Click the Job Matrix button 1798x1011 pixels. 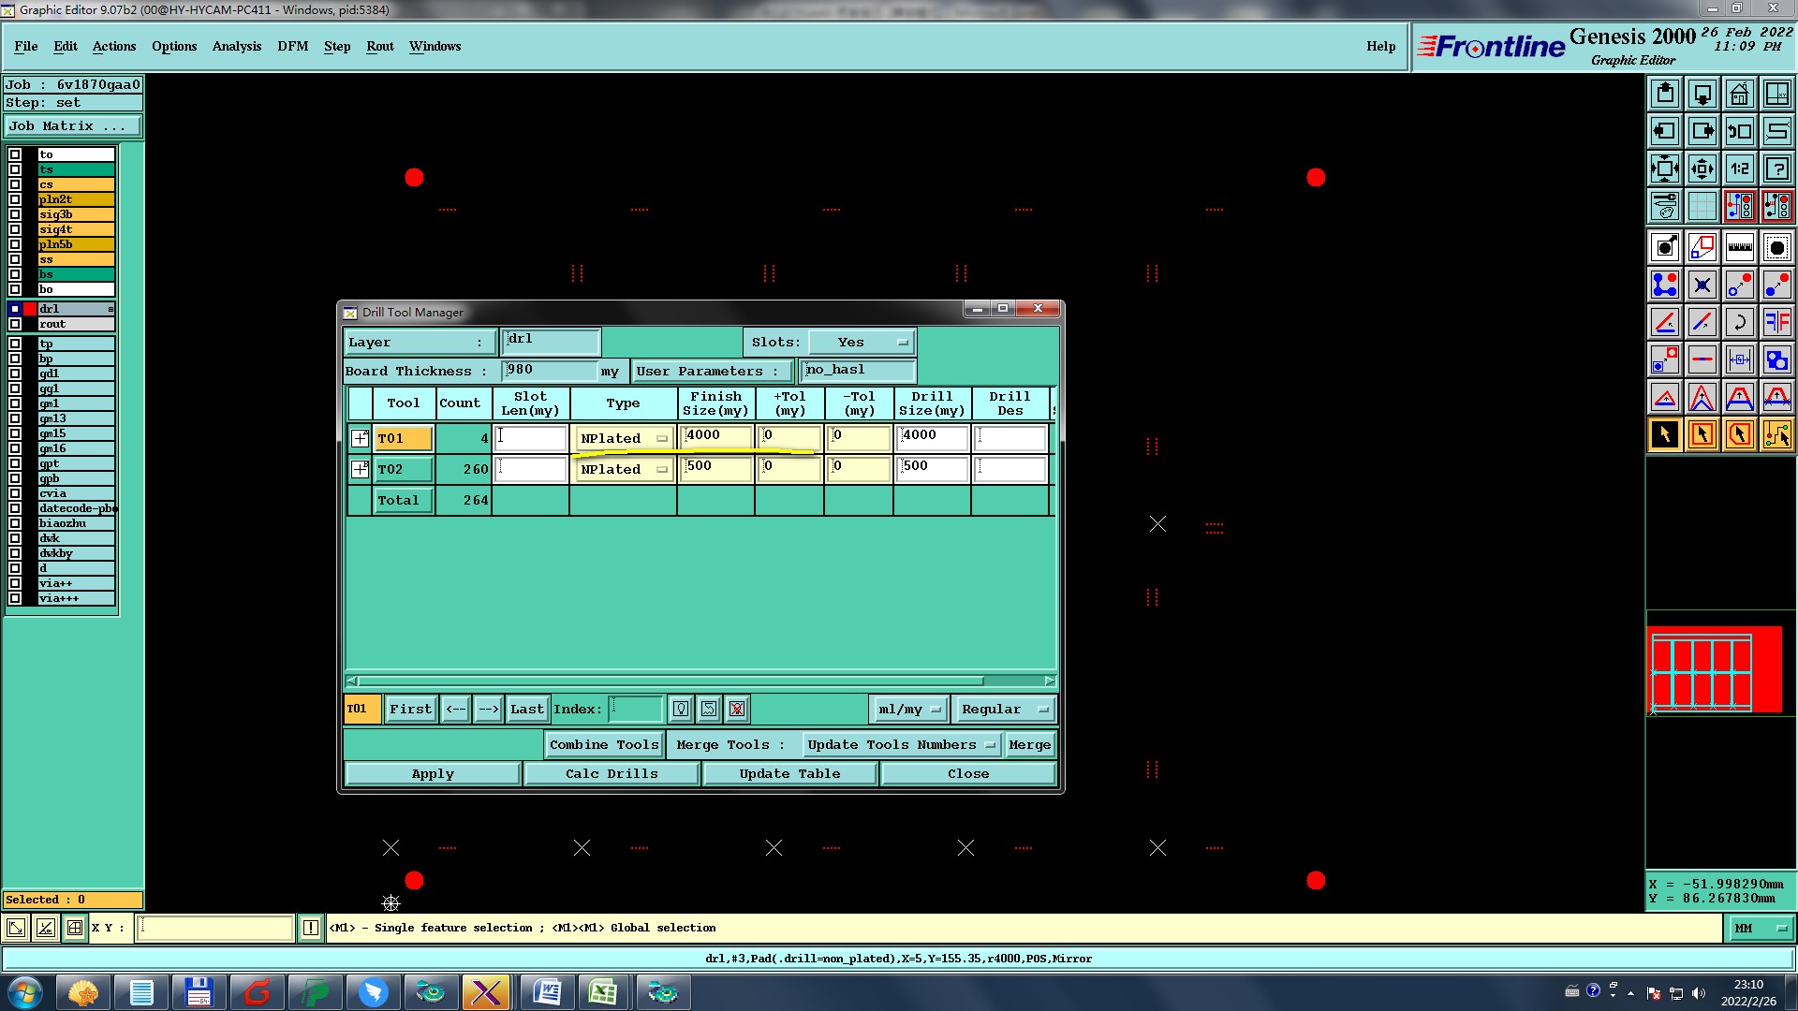pyautogui.click(x=73, y=126)
